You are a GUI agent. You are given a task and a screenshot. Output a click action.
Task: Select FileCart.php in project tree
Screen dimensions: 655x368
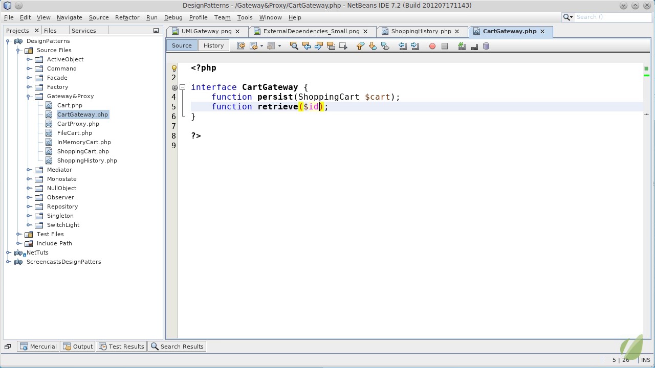[75, 133]
